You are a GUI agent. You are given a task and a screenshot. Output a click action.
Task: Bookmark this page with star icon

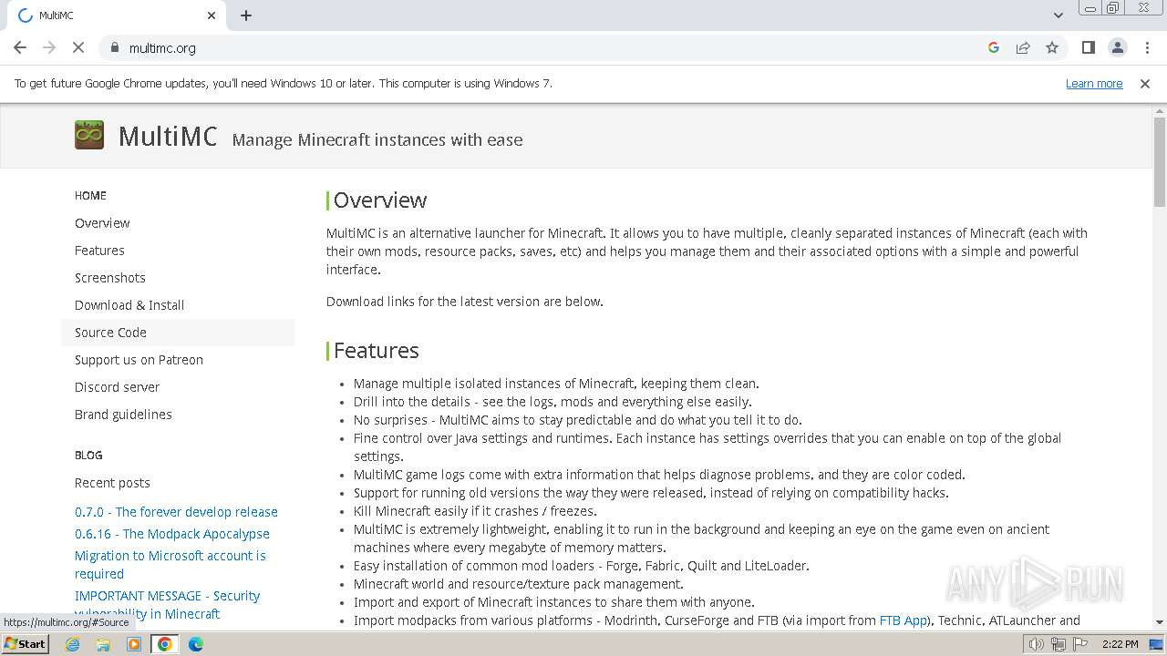[x=1052, y=47]
